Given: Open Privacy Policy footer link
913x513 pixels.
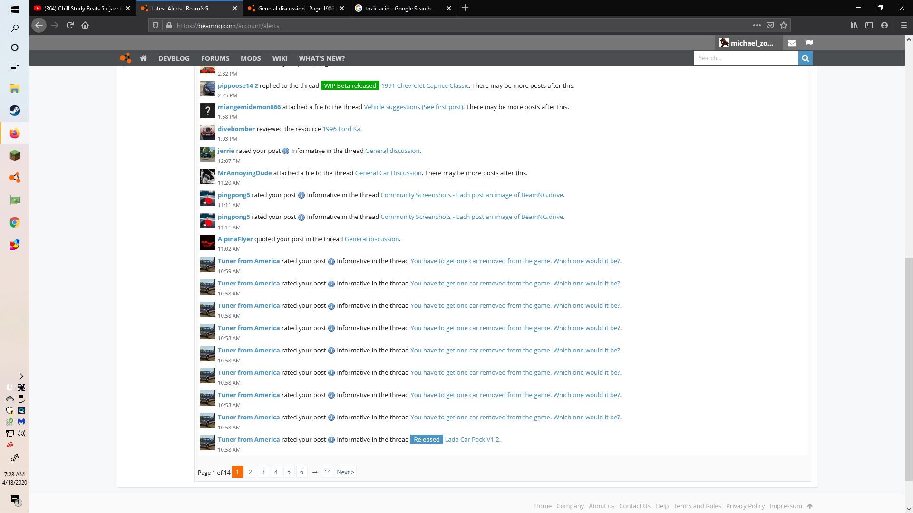Looking at the screenshot, I should (745, 506).
